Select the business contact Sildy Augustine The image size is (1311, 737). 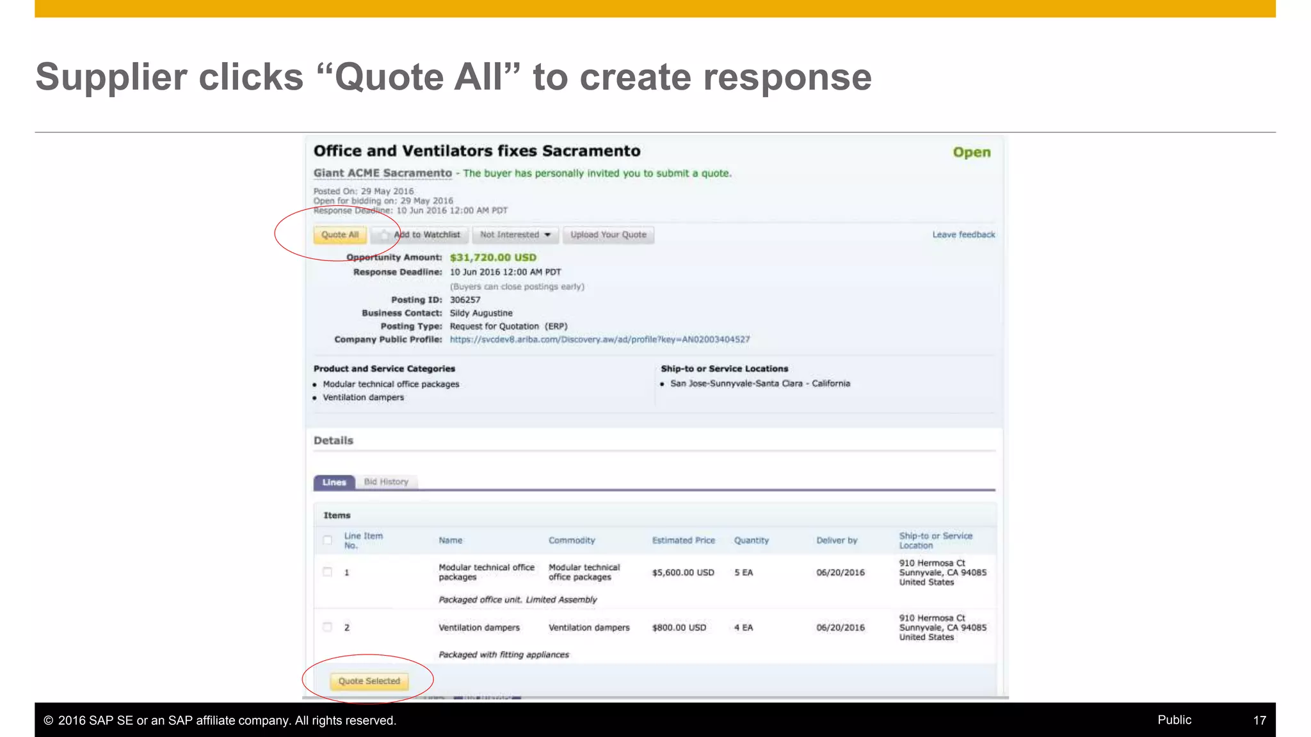pyautogui.click(x=481, y=313)
